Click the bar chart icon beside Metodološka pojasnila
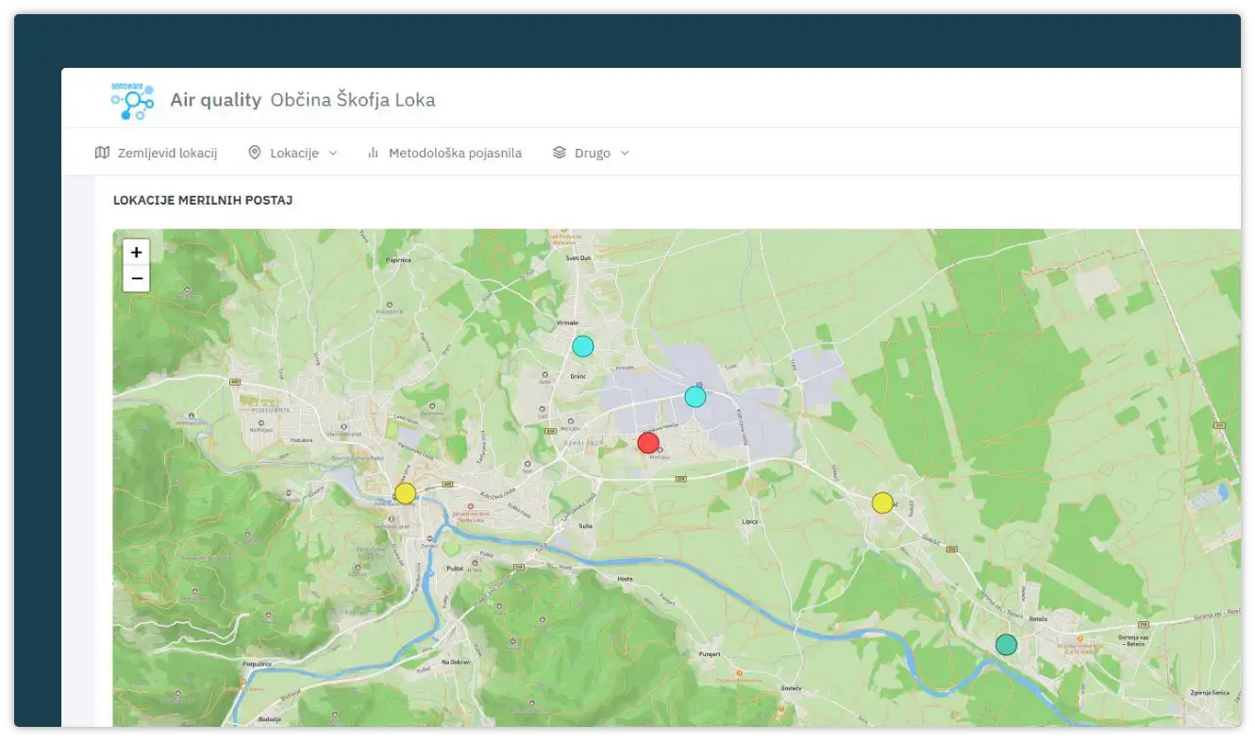Viewport: 1255px width, 741px height. click(x=374, y=153)
